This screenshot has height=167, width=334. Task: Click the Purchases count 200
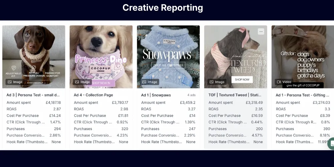pos(259,129)
